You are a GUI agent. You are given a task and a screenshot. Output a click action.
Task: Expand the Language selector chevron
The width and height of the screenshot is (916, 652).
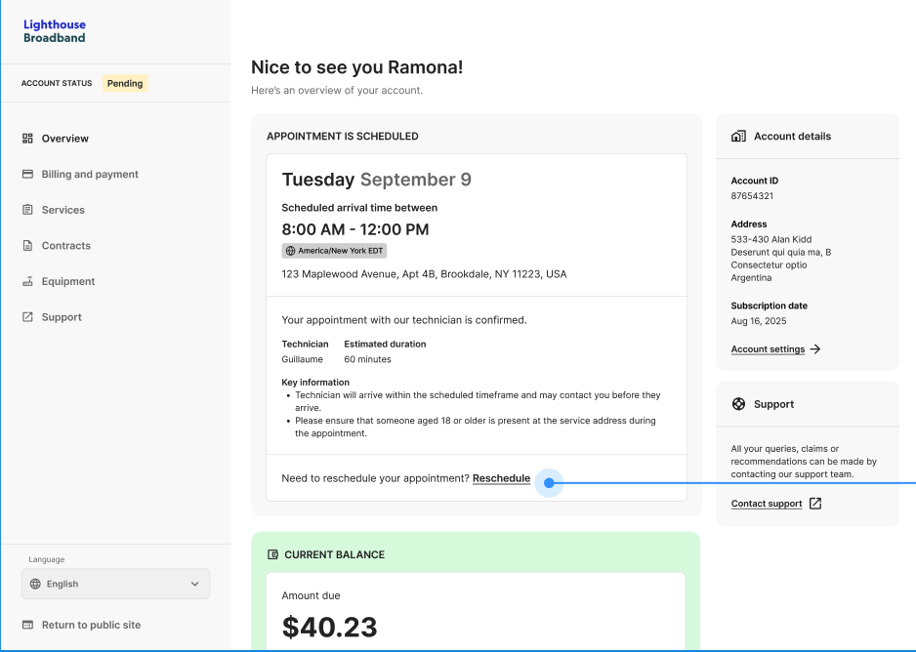pos(195,584)
